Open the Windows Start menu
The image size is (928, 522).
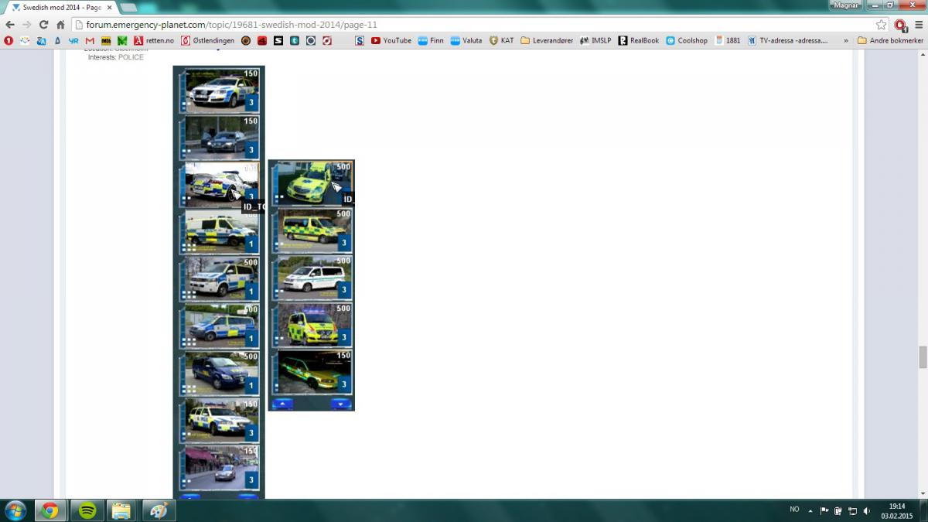[15, 510]
